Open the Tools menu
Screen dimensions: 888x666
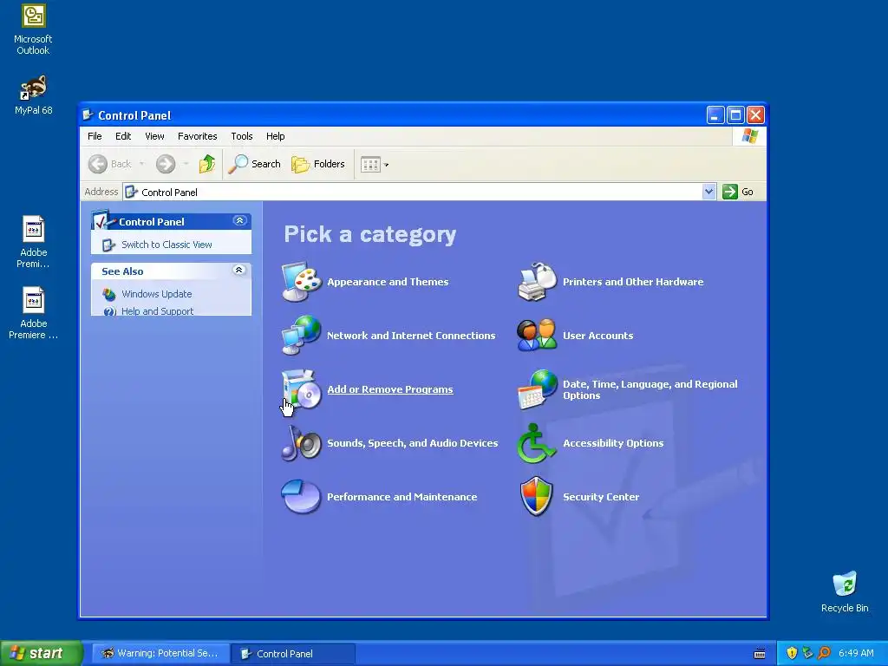coord(242,136)
